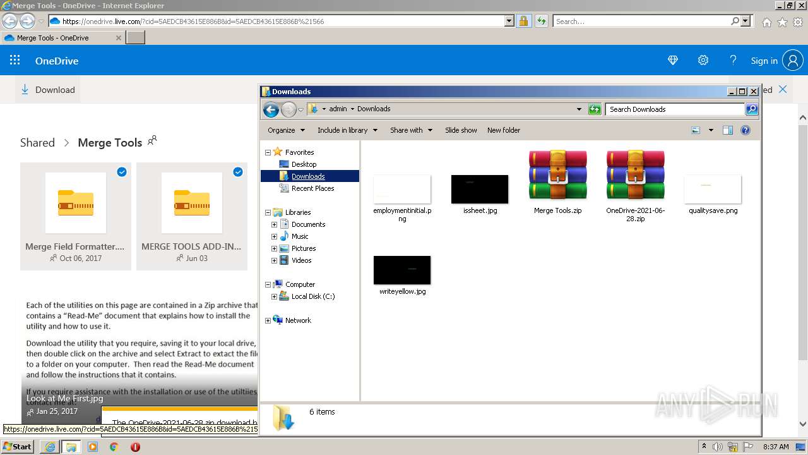
Task: Expand the Music library
Action: [x=274, y=236]
